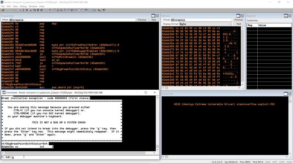Click Memory panel scroll-up arrow
293x164 pixels.
click(242, 28)
